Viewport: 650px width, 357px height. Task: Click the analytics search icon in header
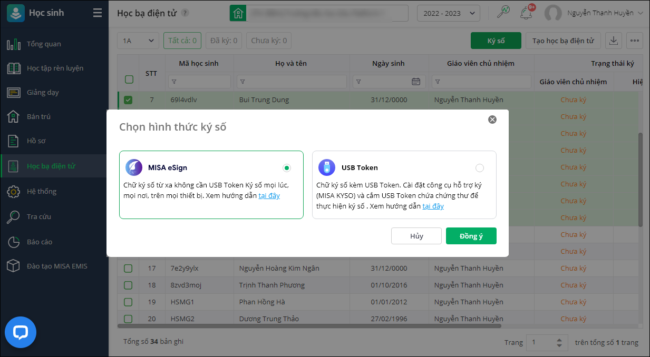[x=503, y=12]
